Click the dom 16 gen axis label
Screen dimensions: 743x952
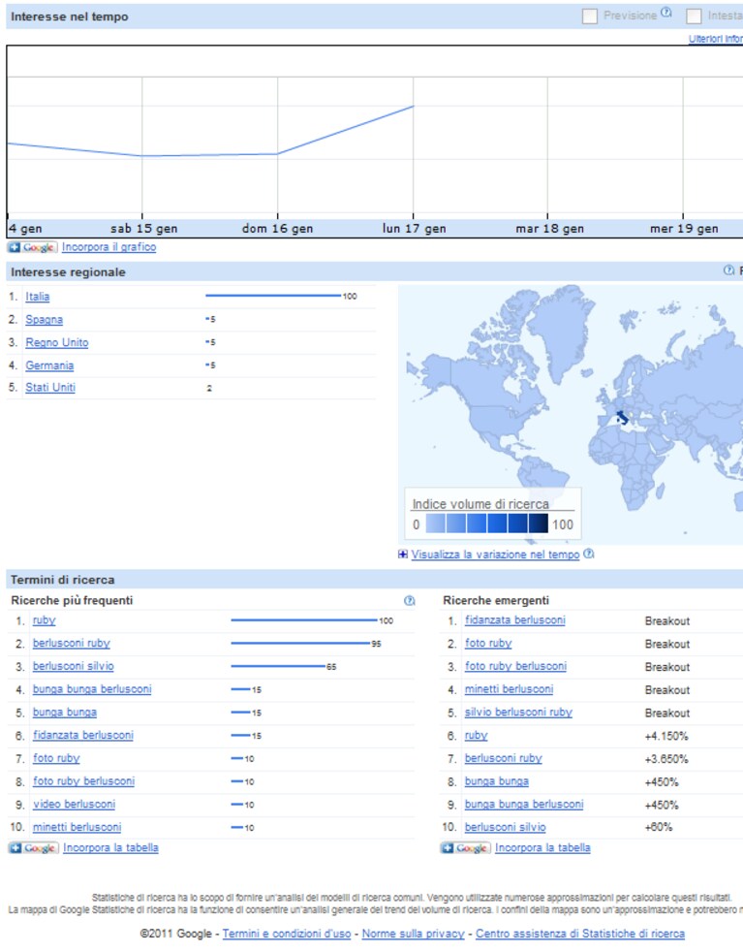[277, 229]
